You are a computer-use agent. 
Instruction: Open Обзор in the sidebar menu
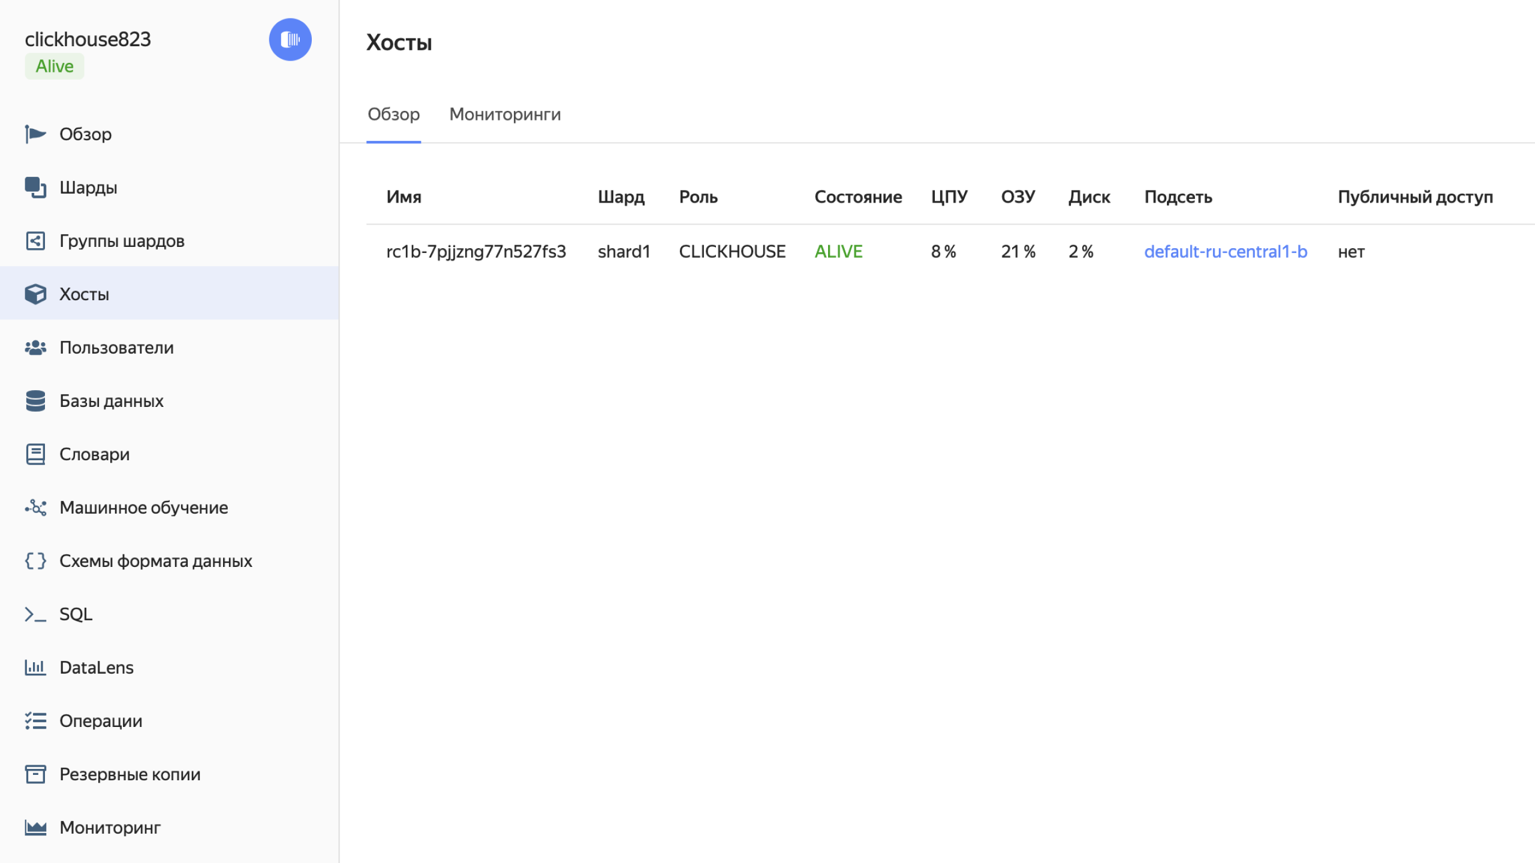tap(169, 134)
